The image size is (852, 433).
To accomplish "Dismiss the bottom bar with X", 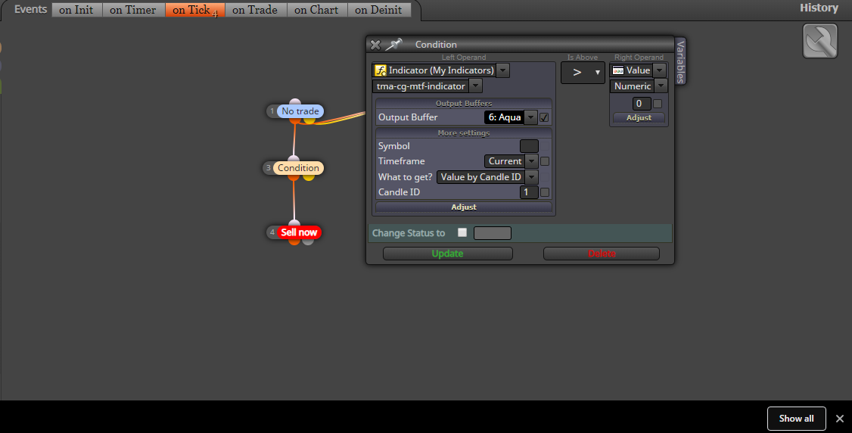I will coord(839,419).
